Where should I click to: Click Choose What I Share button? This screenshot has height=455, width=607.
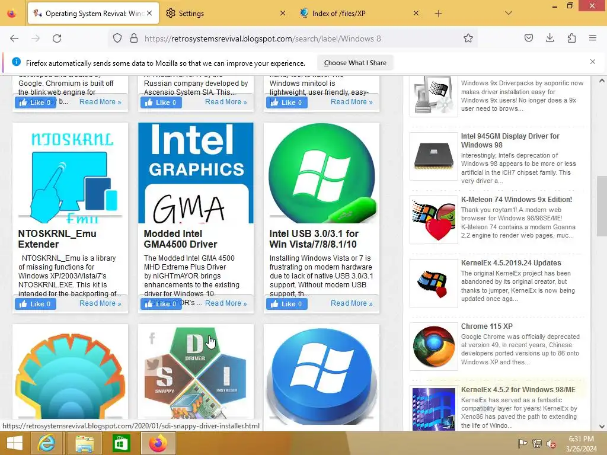click(x=355, y=63)
